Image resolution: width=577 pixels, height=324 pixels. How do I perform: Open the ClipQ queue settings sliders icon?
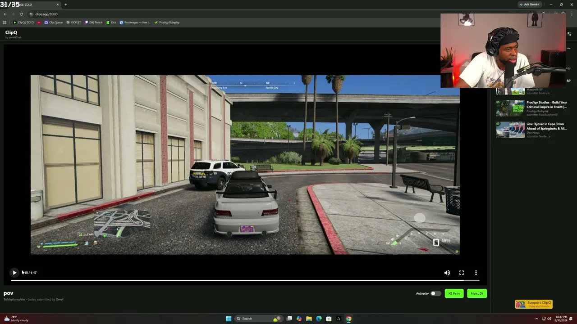[x=569, y=34]
